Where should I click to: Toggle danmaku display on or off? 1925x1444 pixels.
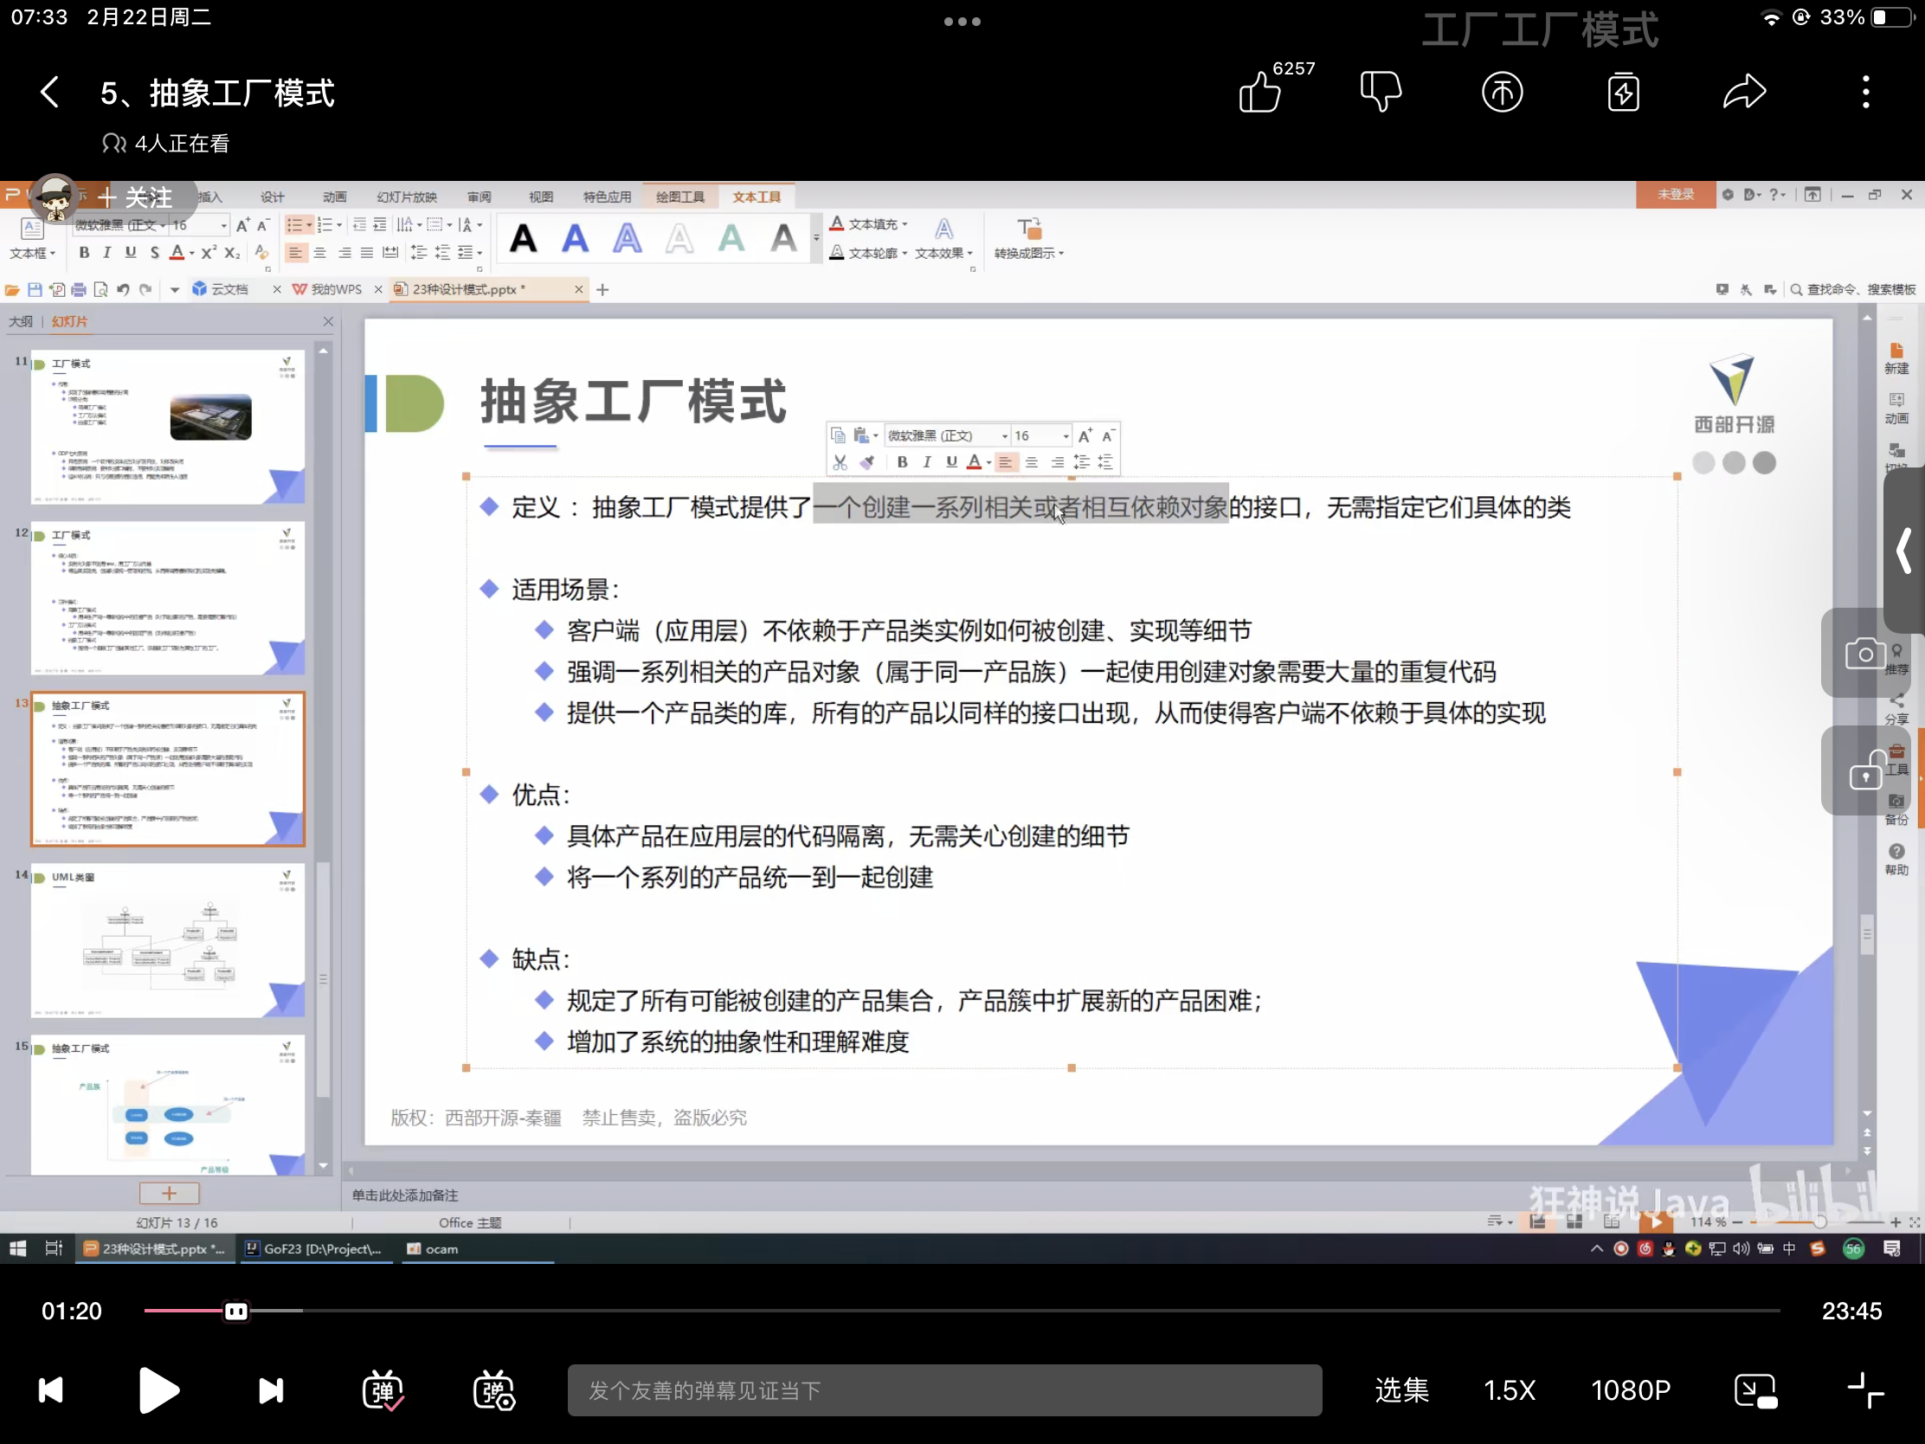(x=383, y=1390)
